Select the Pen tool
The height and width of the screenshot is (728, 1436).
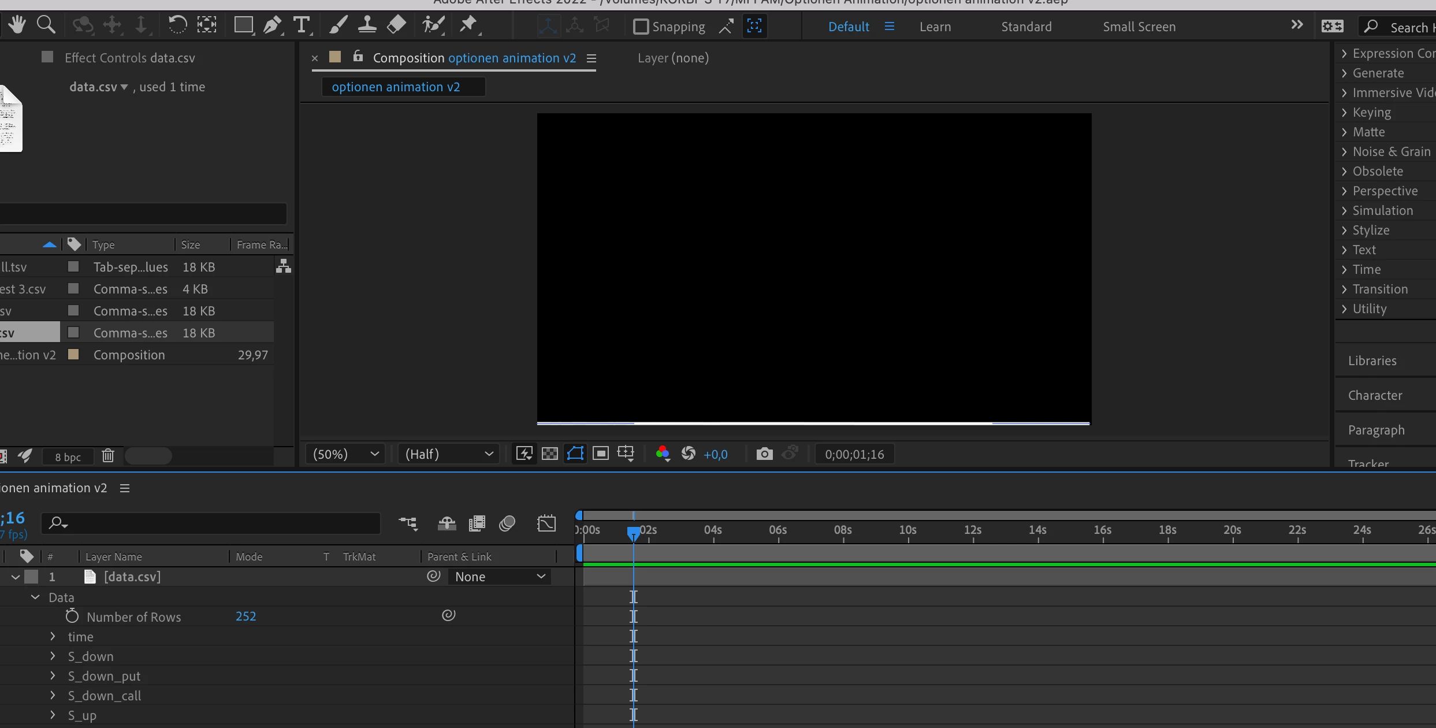tap(271, 25)
